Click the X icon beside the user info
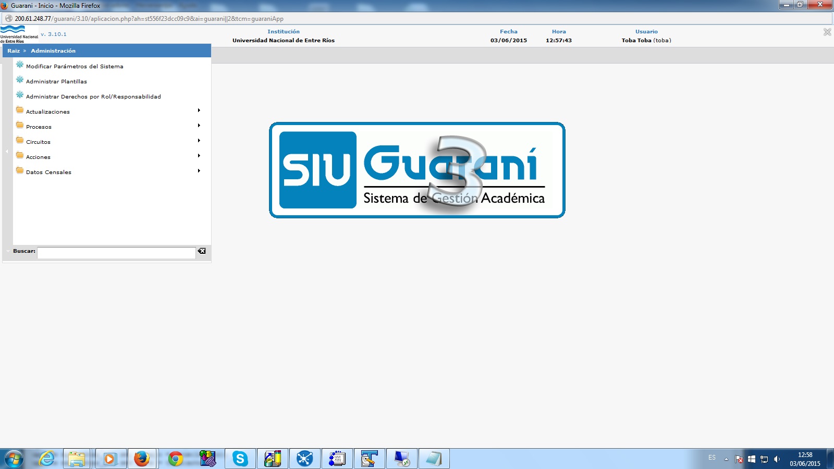 coord(827,32)
